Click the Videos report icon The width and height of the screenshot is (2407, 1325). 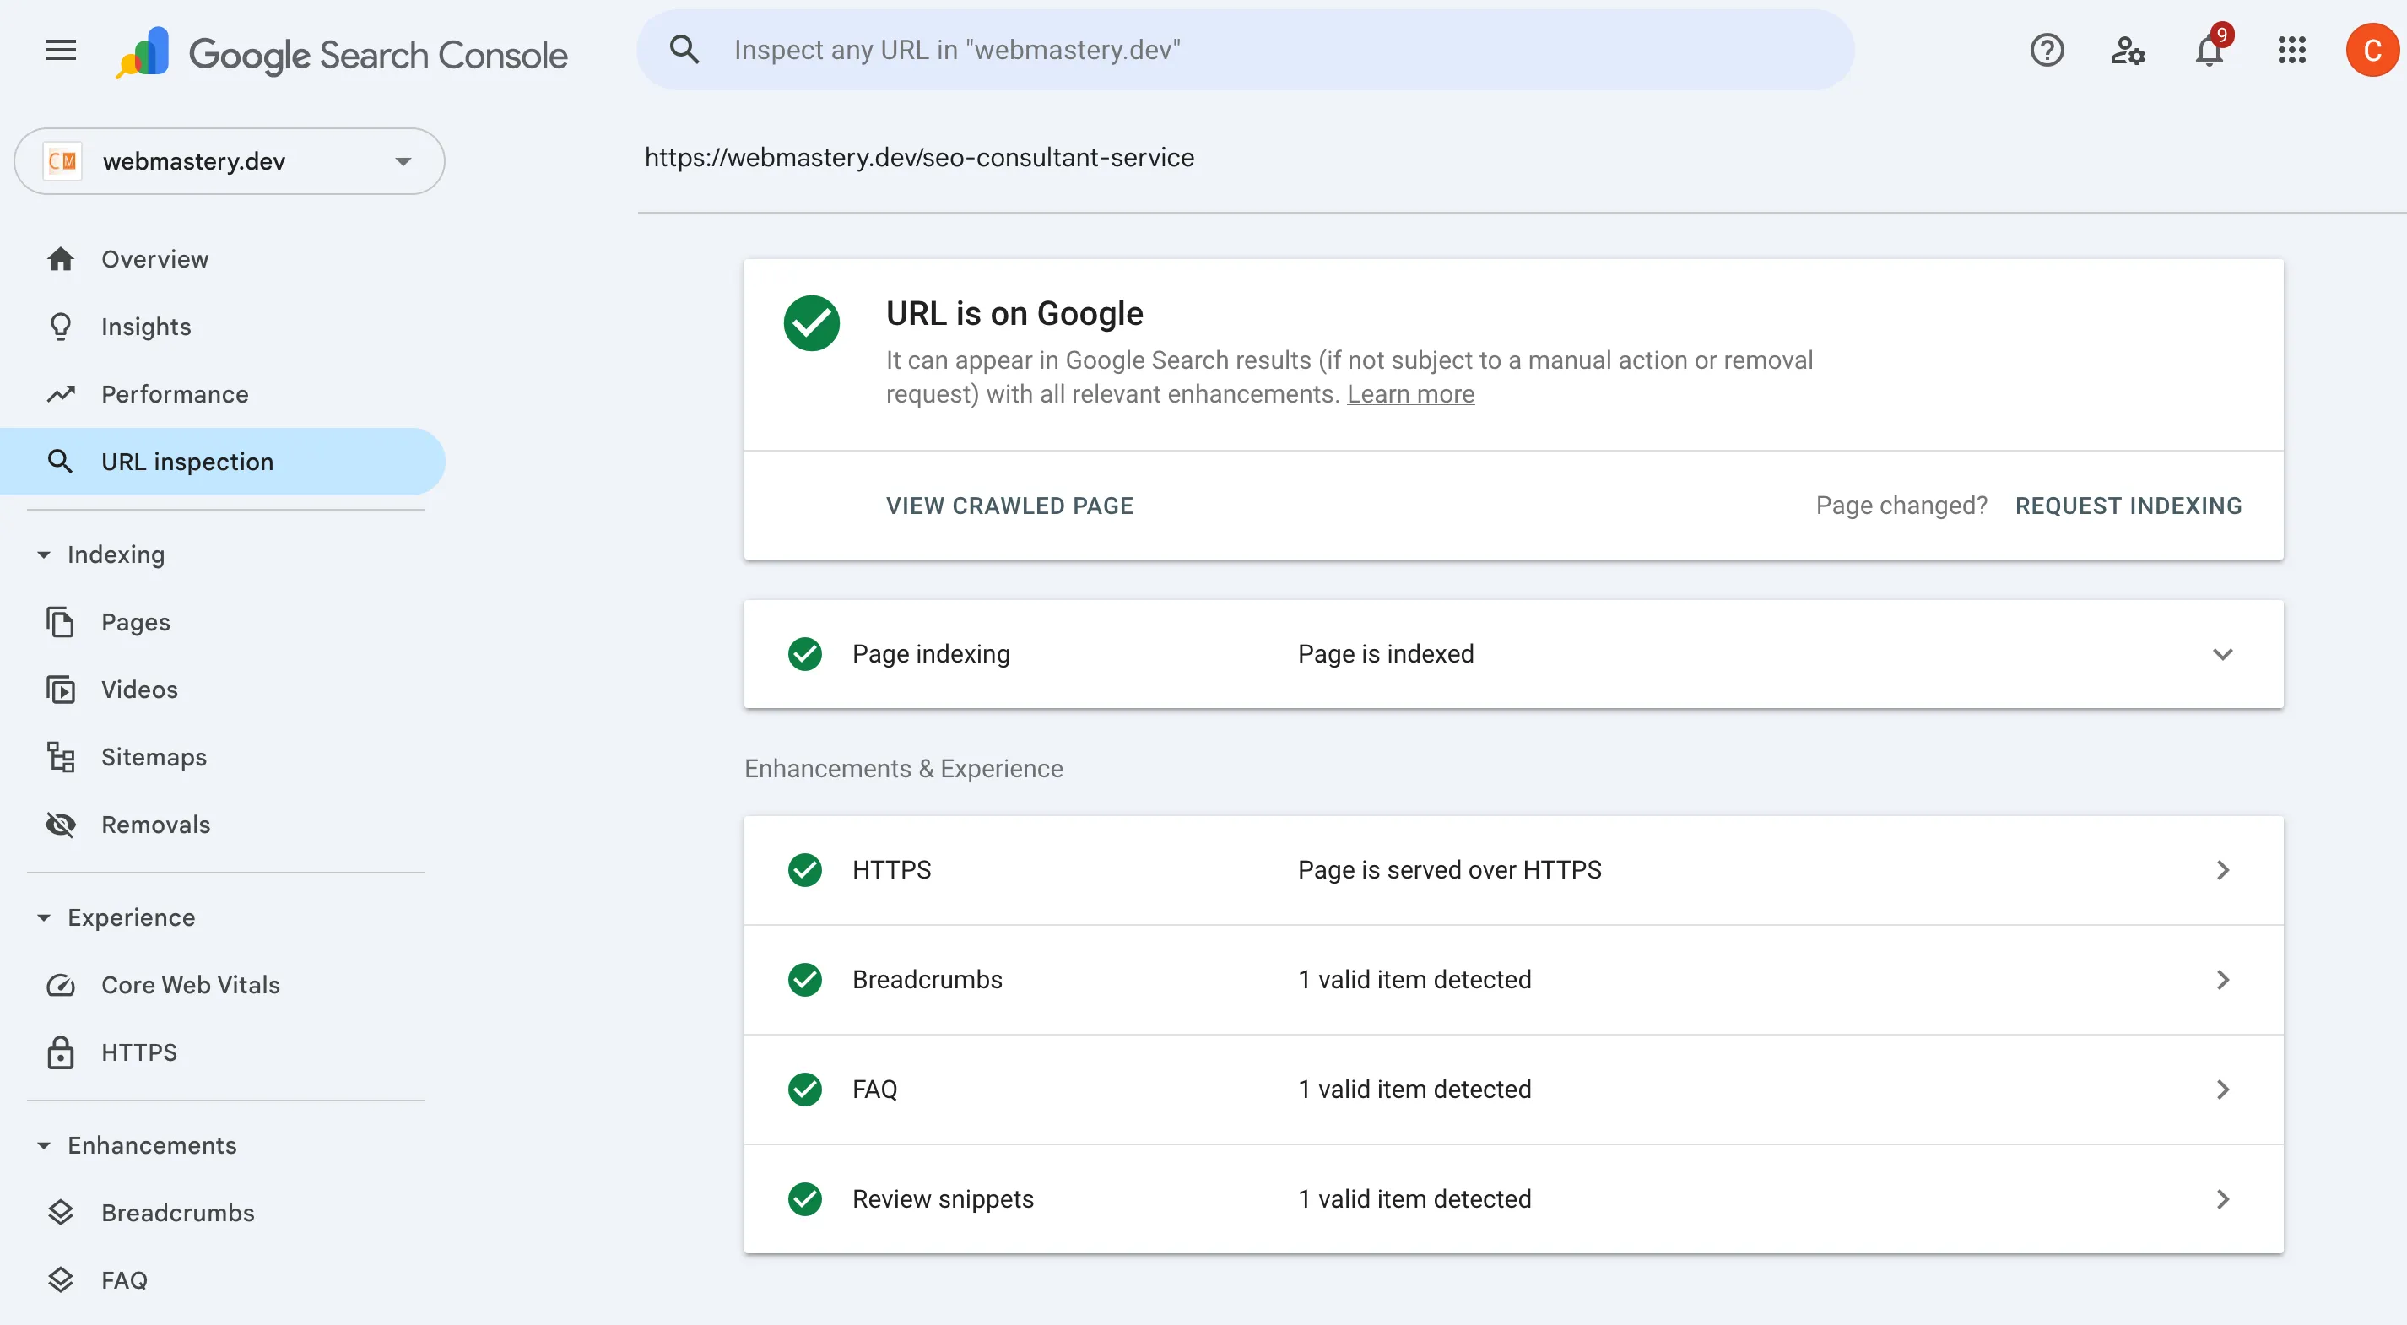click(61, 689)
